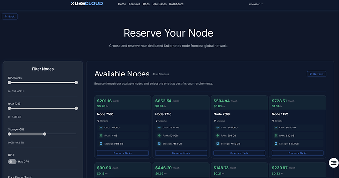Image resolution: width=339 pixels, height=178 pixels.
Task: Expand the user account dropdown
Action: [x=255, y=4]
